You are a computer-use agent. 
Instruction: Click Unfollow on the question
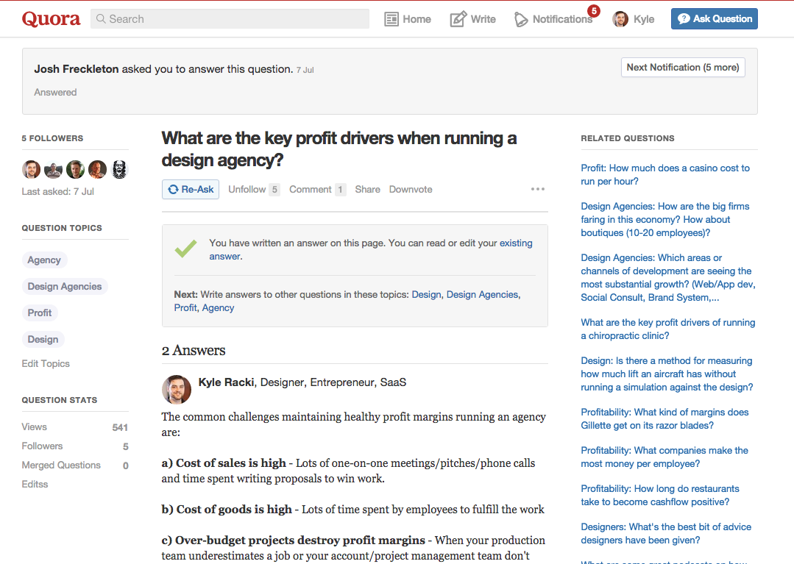(x=247, y=189)
